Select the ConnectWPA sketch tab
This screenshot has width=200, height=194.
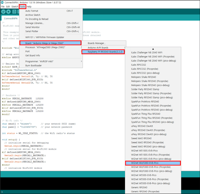click(x=11, y=19)
